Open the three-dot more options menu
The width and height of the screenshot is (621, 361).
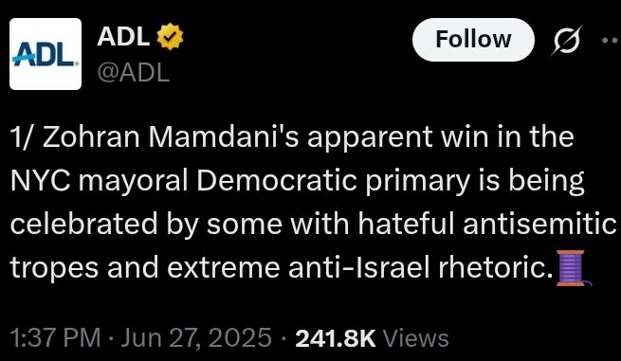point(612,40)
